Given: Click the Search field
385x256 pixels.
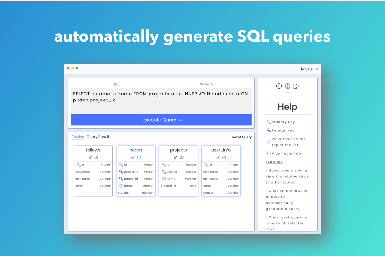Looking at the screenshot, I should [x=206, y=84].
